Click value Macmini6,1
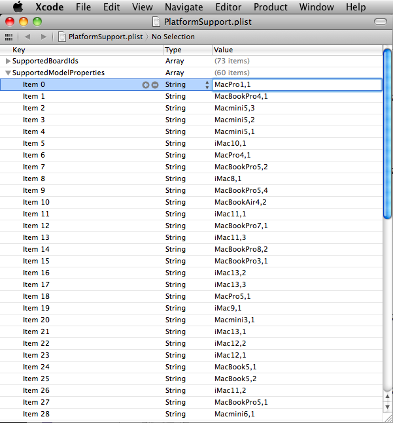The image size is (393, 423). (234, 414)
